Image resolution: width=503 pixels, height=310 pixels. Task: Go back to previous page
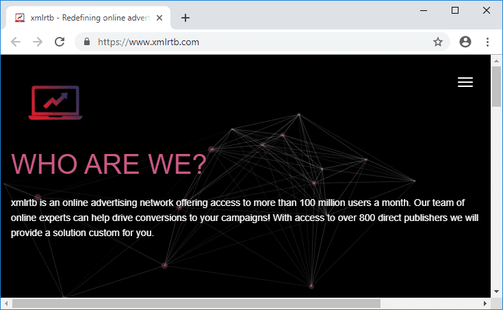tap(16, 42)
